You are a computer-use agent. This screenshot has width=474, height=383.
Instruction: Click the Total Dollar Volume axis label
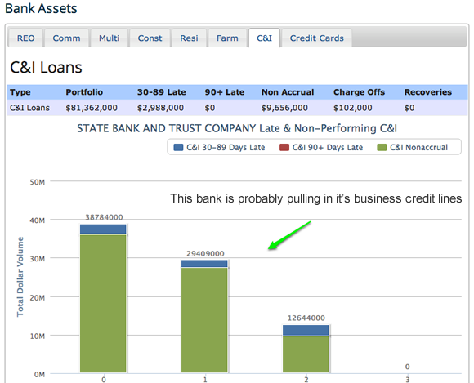[20, 277]
